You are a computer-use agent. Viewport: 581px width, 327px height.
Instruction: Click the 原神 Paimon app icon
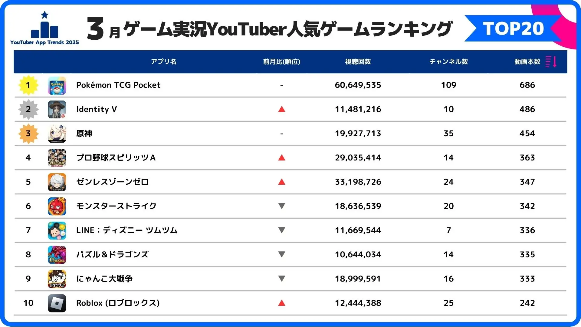[57, 134]
